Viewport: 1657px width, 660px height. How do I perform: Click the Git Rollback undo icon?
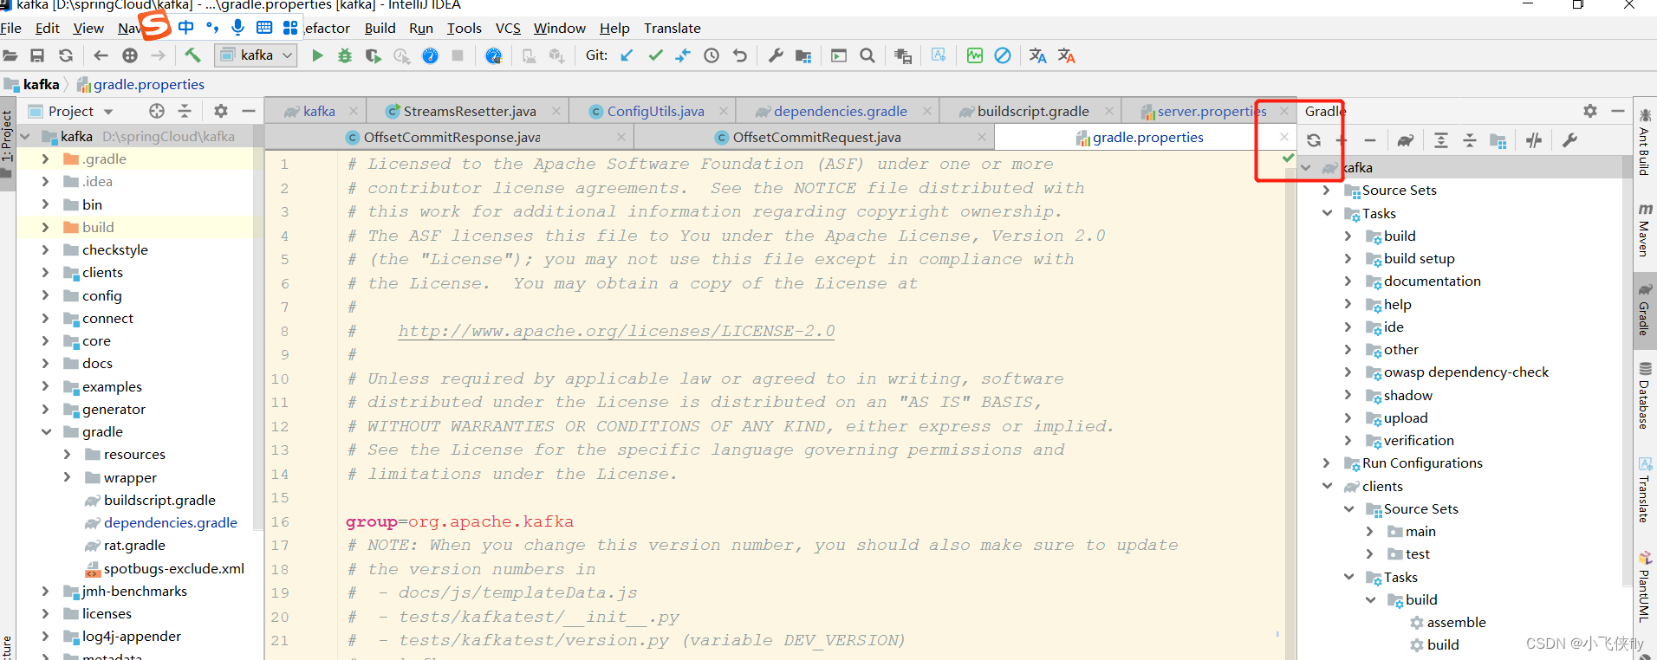pos(740,55)
